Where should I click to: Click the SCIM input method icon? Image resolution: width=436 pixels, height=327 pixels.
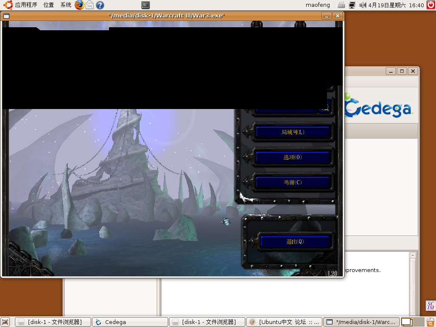tap(430, 306)
